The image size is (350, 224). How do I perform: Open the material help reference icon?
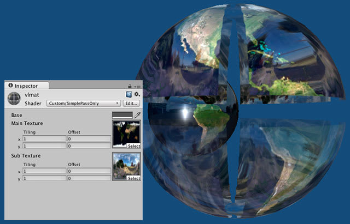129,94
